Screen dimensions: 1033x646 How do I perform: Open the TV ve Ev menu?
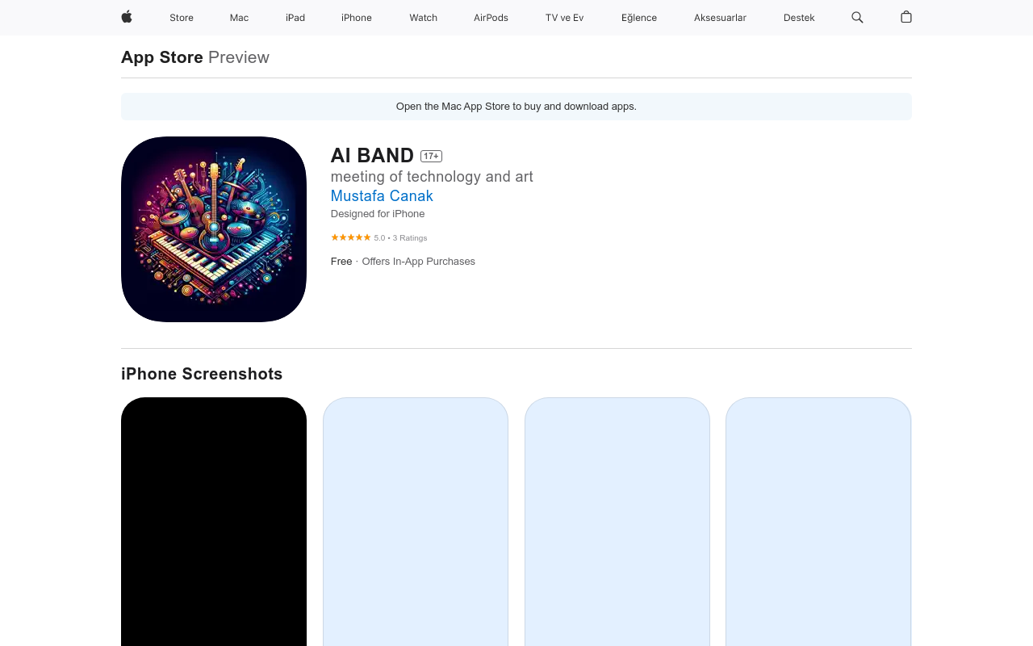[564, 18]
